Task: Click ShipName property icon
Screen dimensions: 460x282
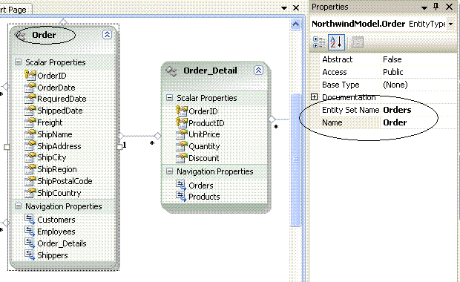Action: (x=30, y=134)
